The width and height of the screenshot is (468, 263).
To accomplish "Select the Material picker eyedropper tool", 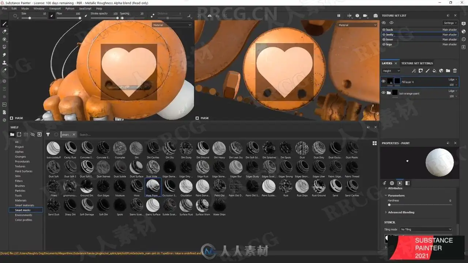I will [x=4, y=70].
